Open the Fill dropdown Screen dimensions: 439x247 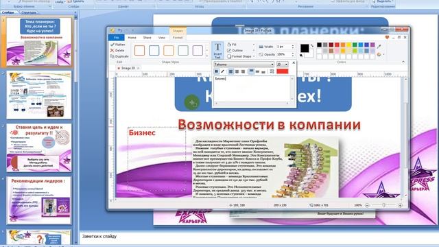241,45
